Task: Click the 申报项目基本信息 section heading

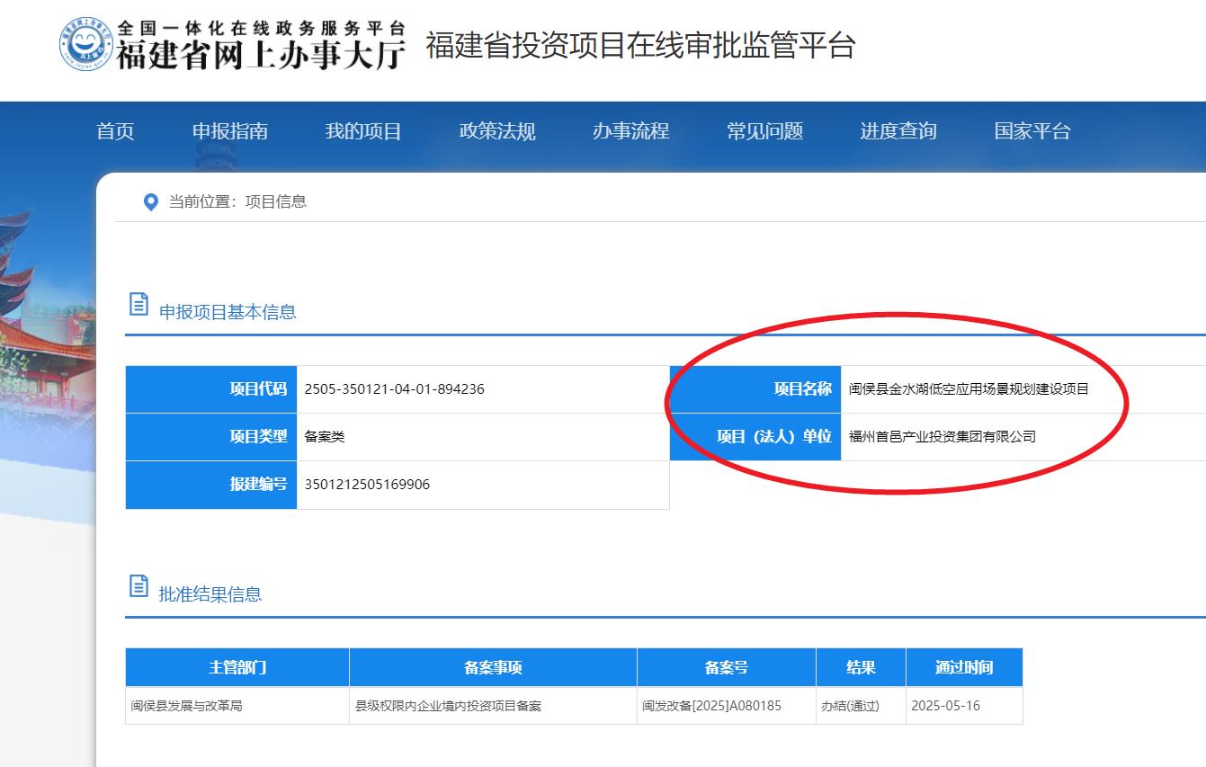Action: (x=228, y=312)
